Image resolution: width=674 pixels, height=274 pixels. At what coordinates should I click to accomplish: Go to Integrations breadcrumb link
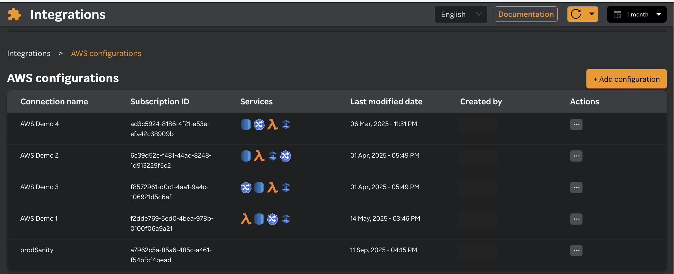click(x=29, y=53)
